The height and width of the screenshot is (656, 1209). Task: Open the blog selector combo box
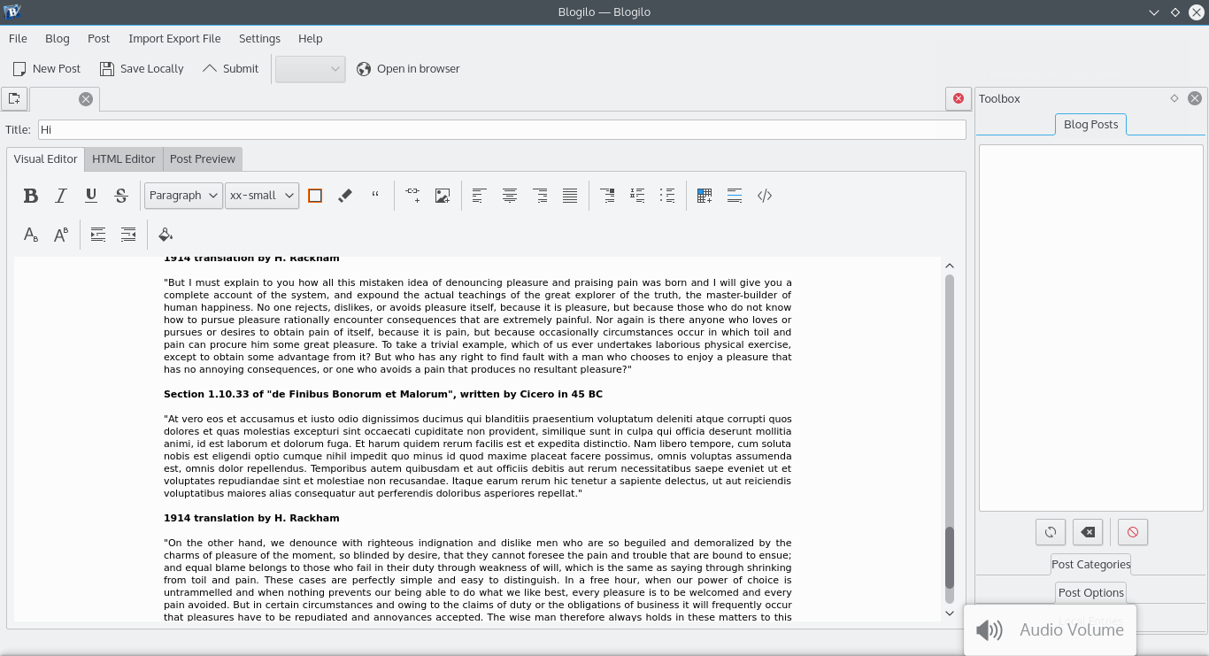coord(310,69)
